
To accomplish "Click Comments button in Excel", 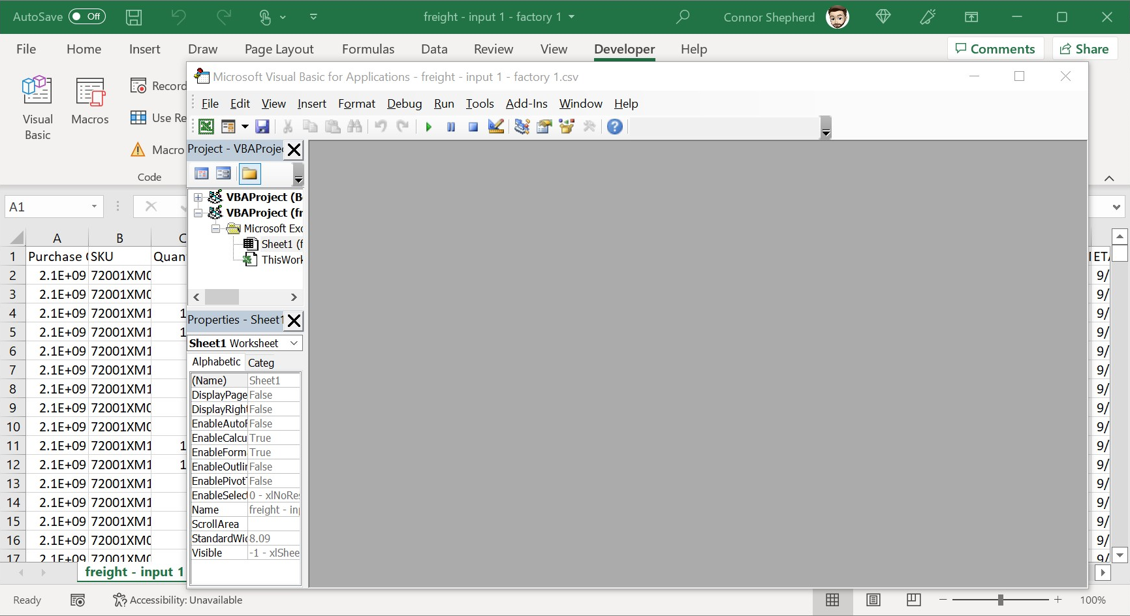I will click(996, 49).
